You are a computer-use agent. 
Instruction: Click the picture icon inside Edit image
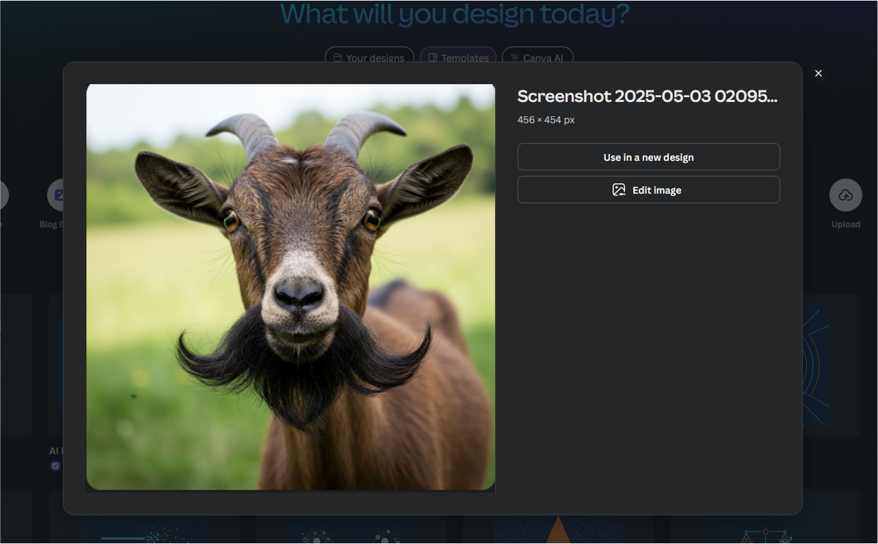tap(619, 190)
